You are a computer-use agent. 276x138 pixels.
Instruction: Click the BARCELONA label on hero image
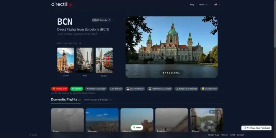tap(171, 73)
